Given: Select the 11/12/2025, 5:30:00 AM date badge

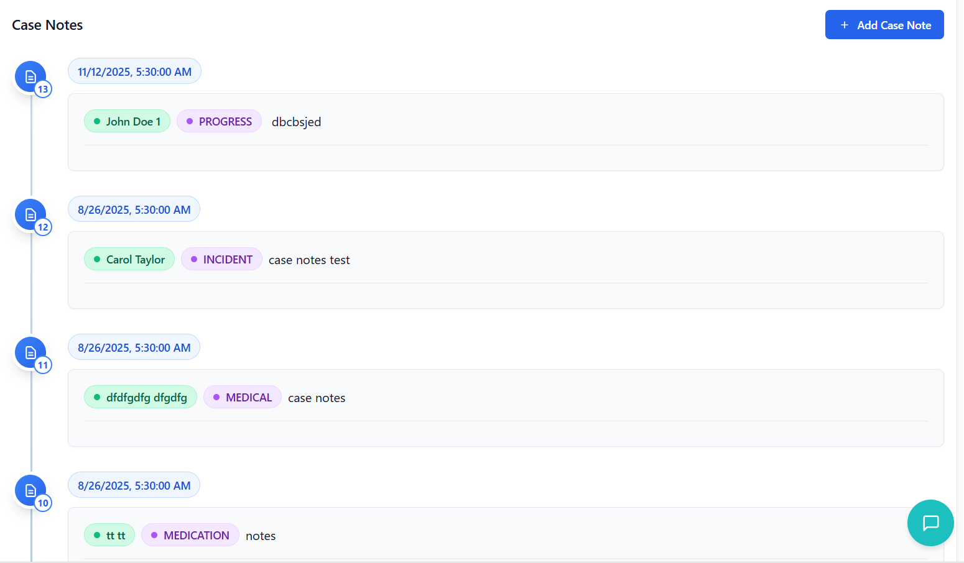Looking at the screenshot, I should click(x=134, y=71).
